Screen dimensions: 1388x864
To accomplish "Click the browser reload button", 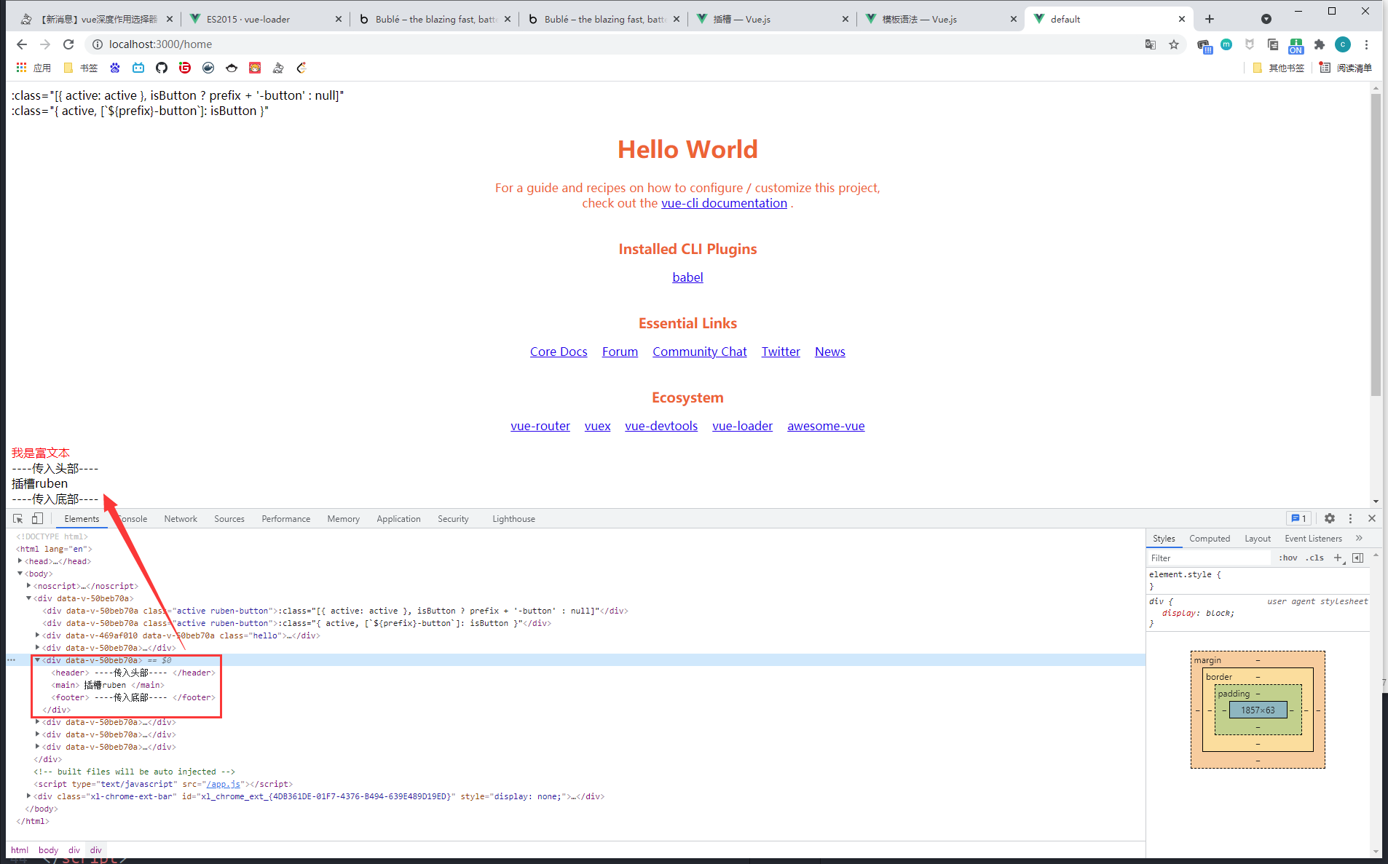I will [68, 44].
